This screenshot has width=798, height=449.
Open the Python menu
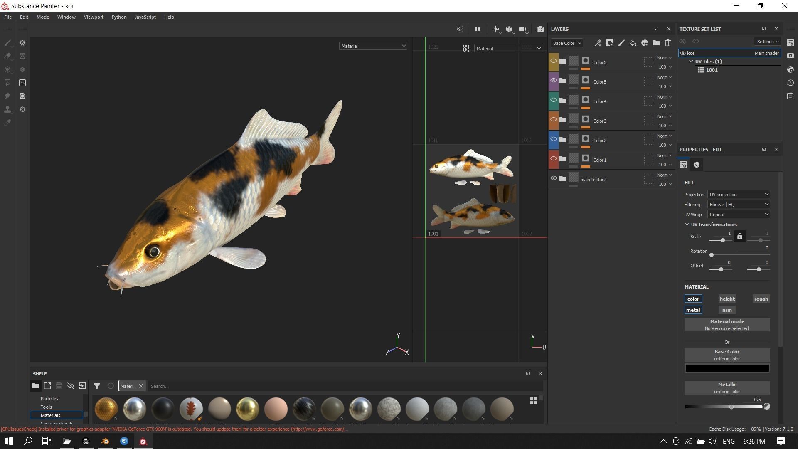pos(119,17)
